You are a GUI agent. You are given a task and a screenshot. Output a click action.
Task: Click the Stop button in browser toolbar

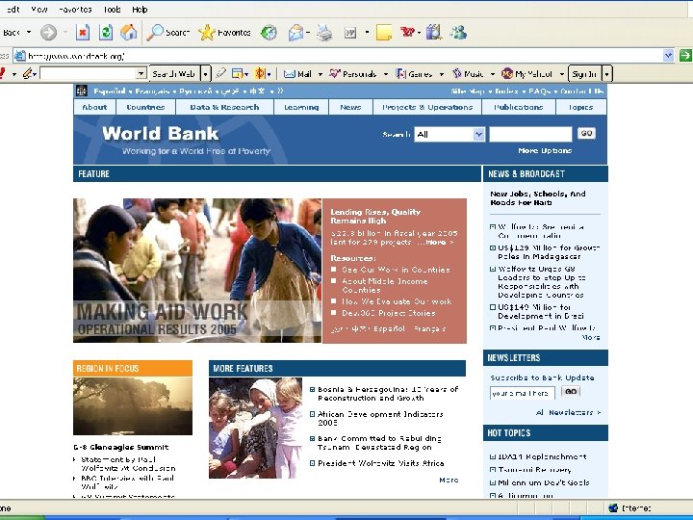(x=83, y=32)
